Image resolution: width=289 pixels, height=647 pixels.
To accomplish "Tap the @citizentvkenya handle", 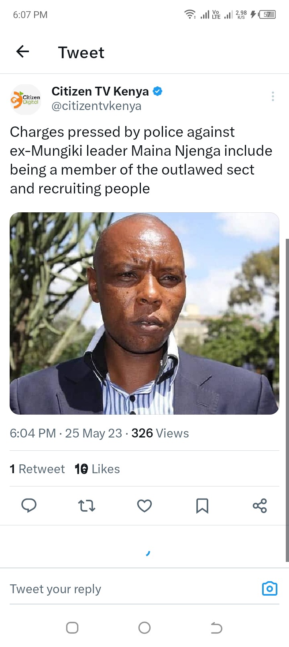I will click(x=96, y=106).
